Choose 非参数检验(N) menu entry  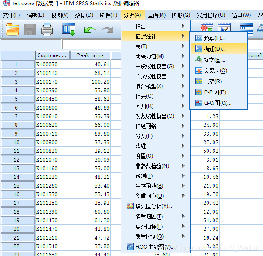pyautogui.click(x=156, y=166)
